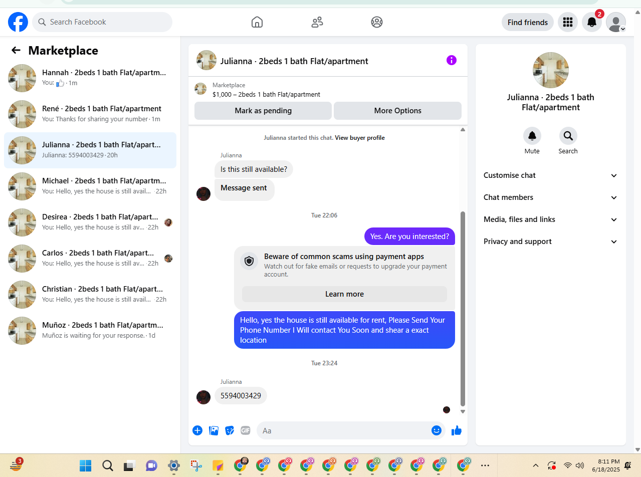Open the taskbar overflow three-dots icon
Image resolution: width=641 pixels, height=477 pixels.
(x=485, y=465)
